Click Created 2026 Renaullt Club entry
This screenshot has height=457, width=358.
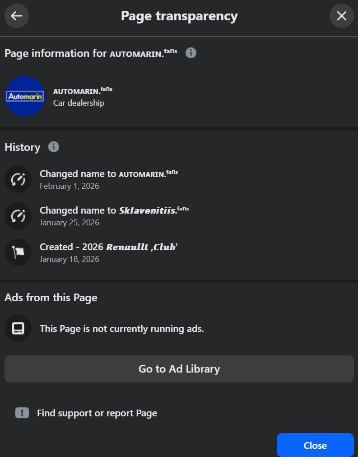(x=108, y=247)
